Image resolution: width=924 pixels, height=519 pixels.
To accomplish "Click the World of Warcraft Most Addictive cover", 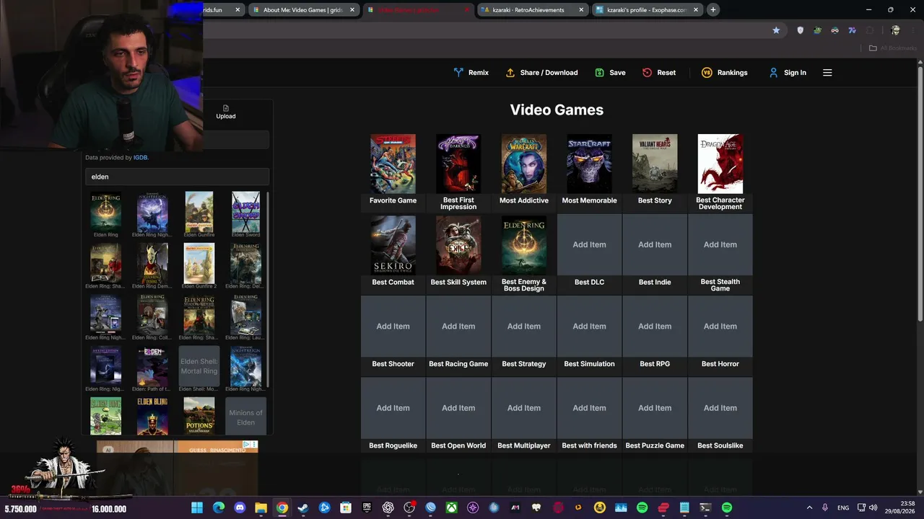I will pos(524,164).
